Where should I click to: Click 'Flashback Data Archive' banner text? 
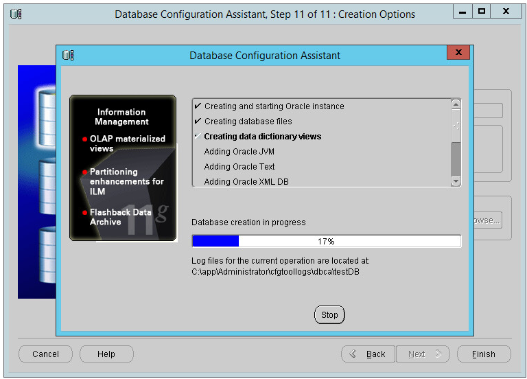(x=120, y=217)
